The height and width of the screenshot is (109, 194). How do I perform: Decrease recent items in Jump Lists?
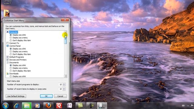click(64, 90)
